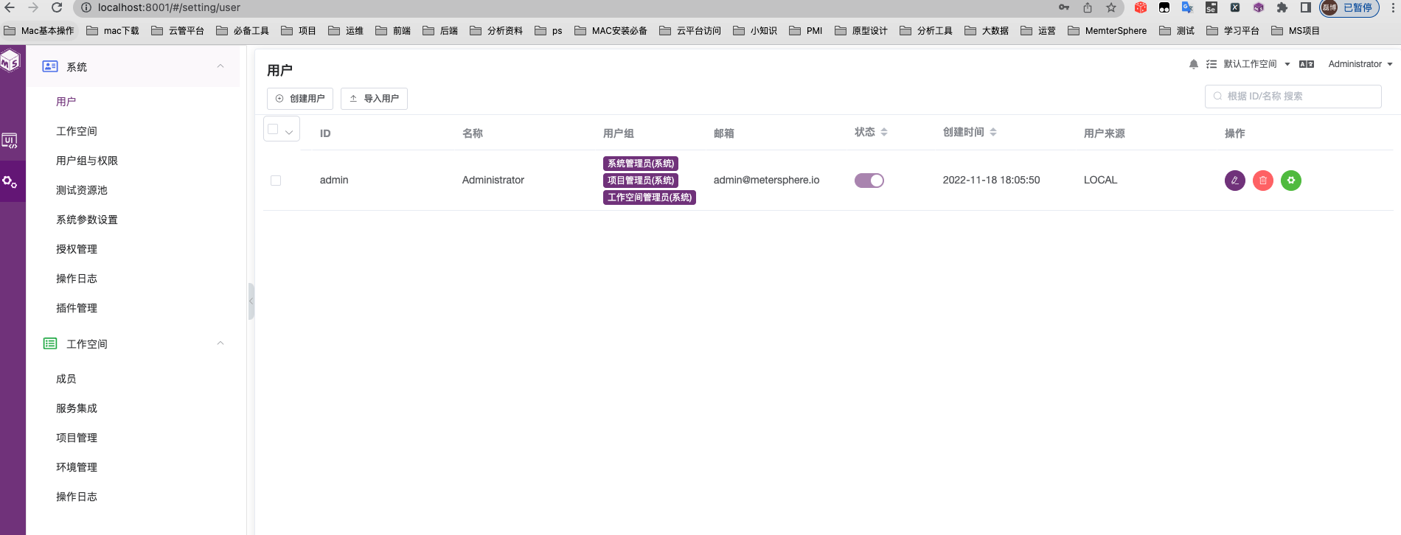Check the admin row checkbox
1401x535 pixels.
click(x=276, y=181)
